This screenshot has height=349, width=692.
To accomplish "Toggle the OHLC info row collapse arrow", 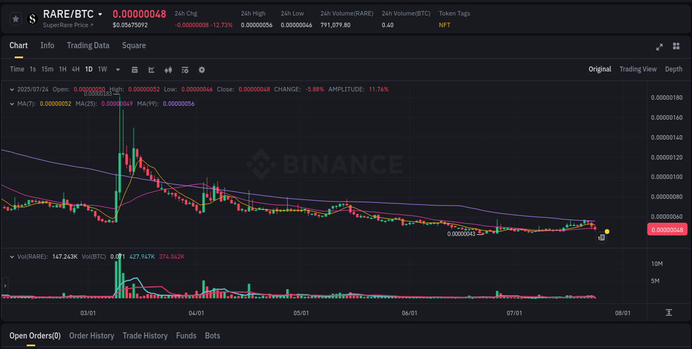I will click(x=12, y=89).
